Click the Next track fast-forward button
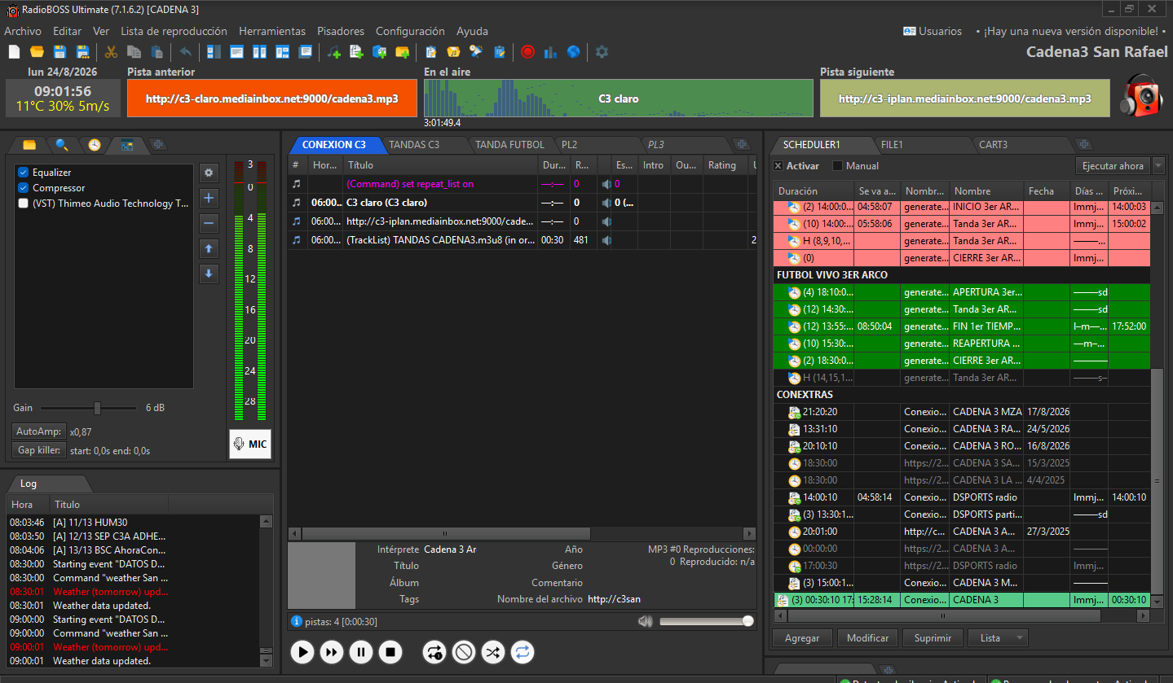This screenshot has height=683, width=1173. pos(332,651)
